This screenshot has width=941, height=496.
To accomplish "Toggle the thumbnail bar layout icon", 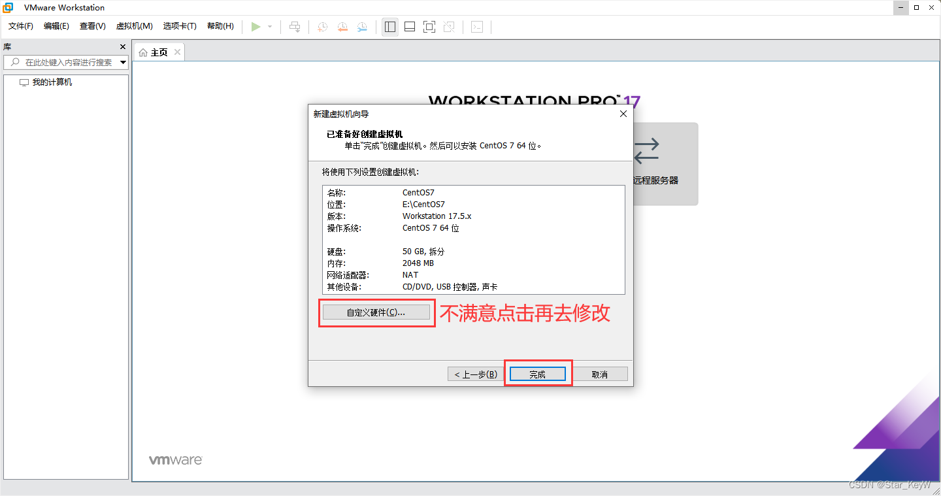I will (409, 27).
